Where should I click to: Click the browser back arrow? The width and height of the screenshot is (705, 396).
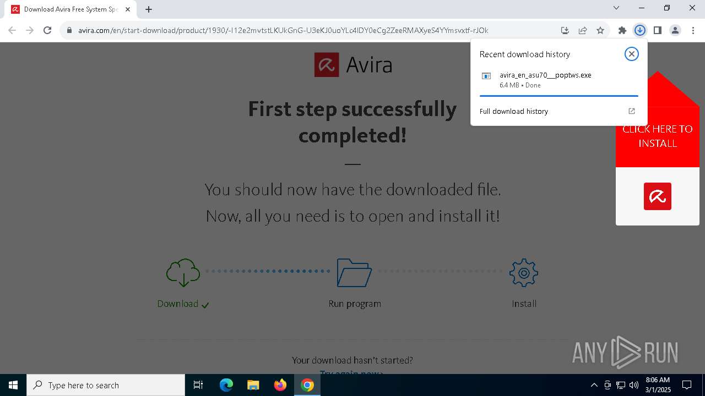(x=12, y=30)
